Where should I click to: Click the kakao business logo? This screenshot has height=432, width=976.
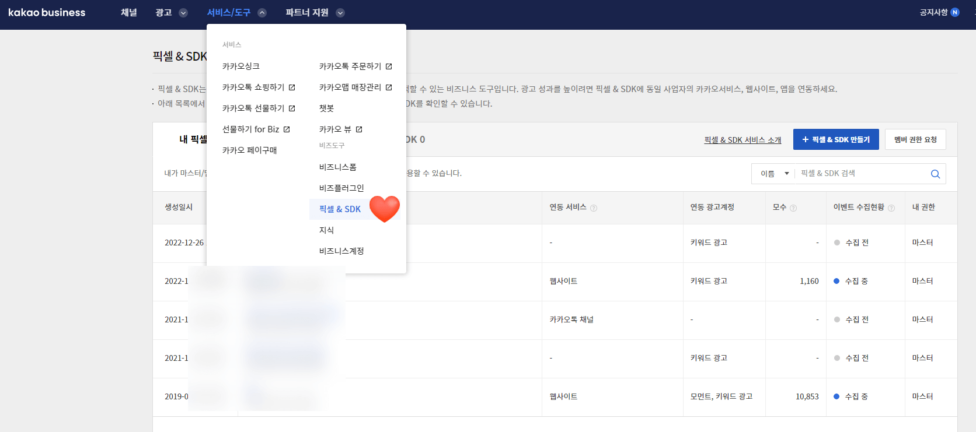(x=47, y=12)
